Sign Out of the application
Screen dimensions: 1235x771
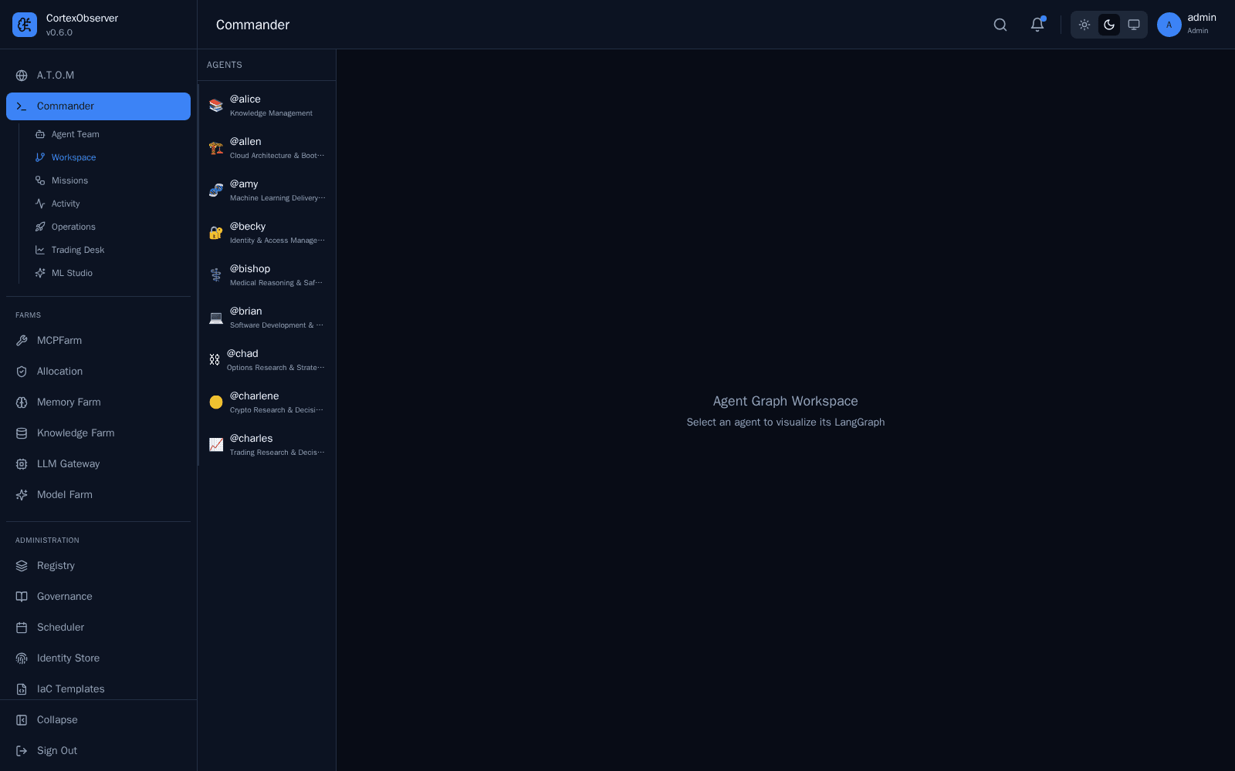[x=98, y=751]
